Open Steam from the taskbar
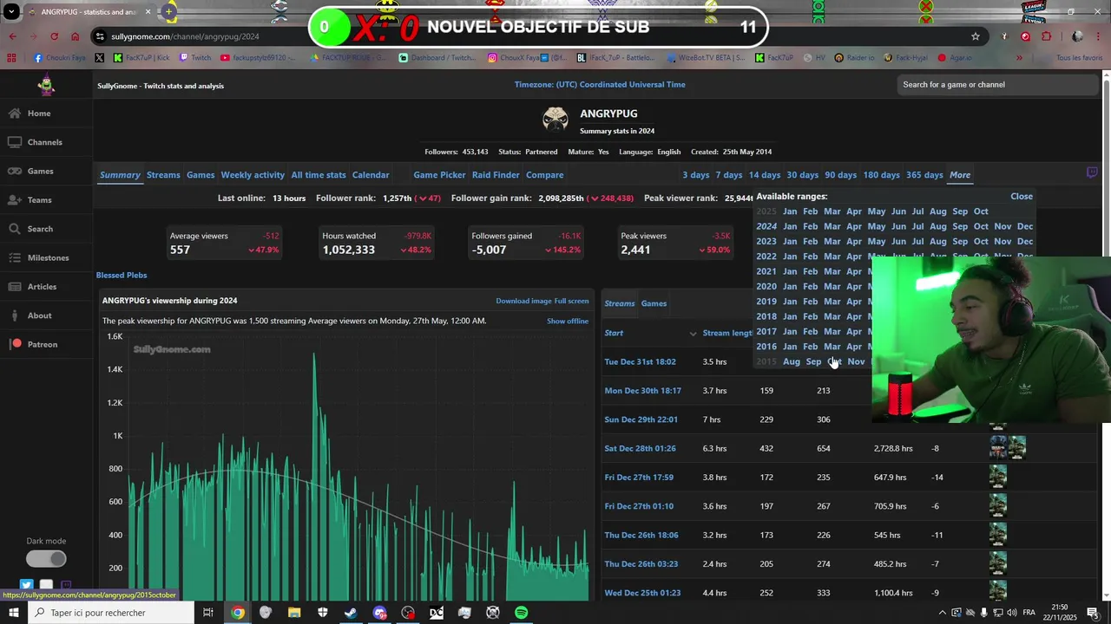1111x624 pixels. (351, 613)
